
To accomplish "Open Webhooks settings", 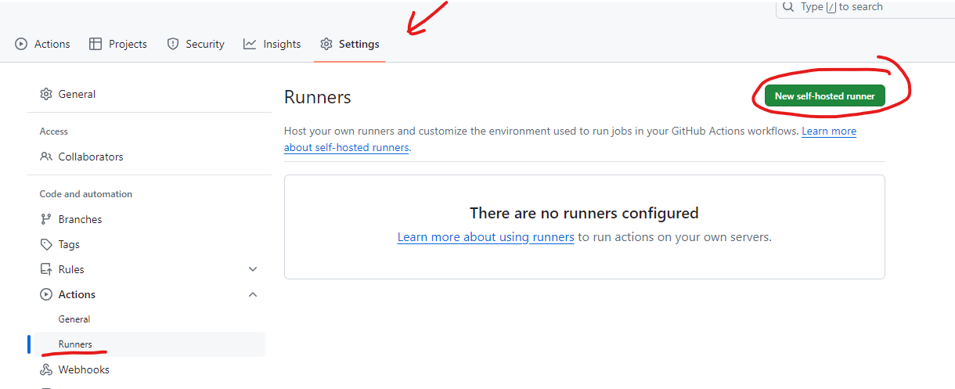I will tap(150, 369).
